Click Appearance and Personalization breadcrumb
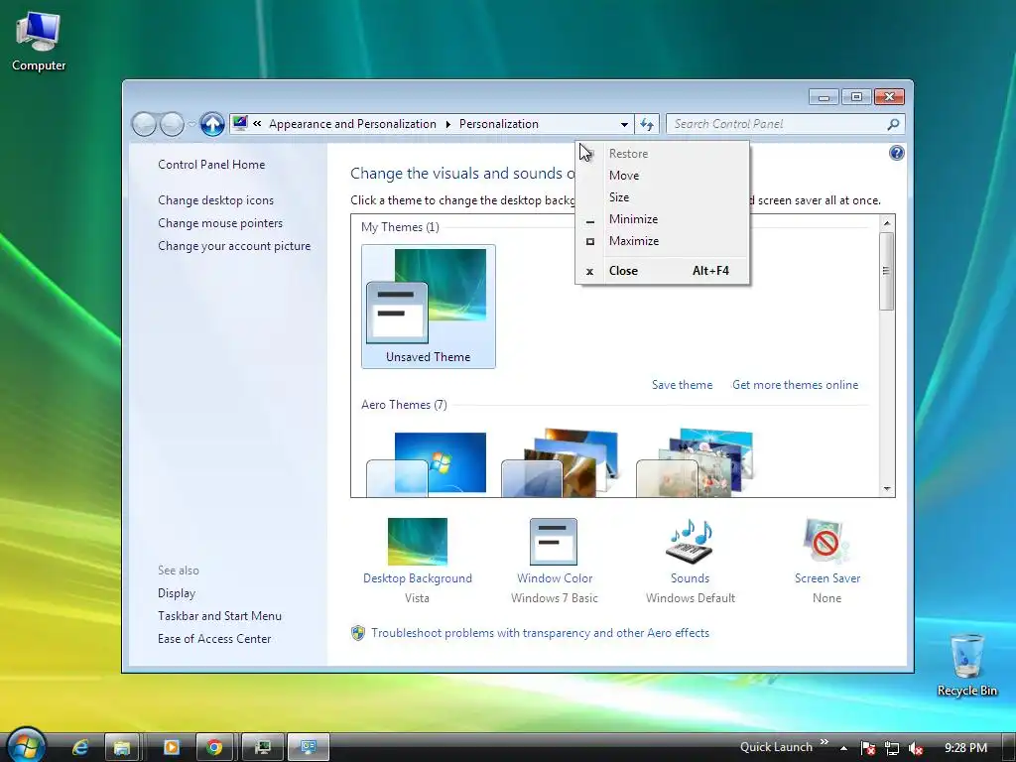This screenshot has height=762, width=1016. coord(352,124)
